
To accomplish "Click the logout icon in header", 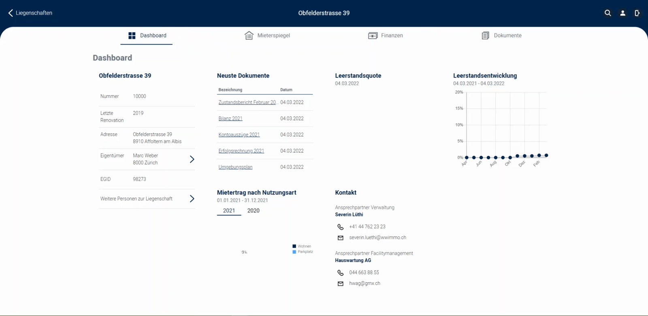I will [637, 13].
